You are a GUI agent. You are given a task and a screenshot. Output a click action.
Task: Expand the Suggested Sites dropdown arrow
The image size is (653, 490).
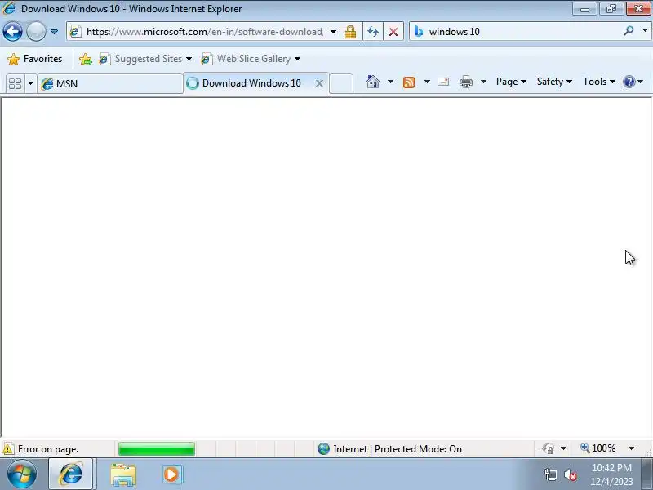pyautogui.click(x=189, y=59)
